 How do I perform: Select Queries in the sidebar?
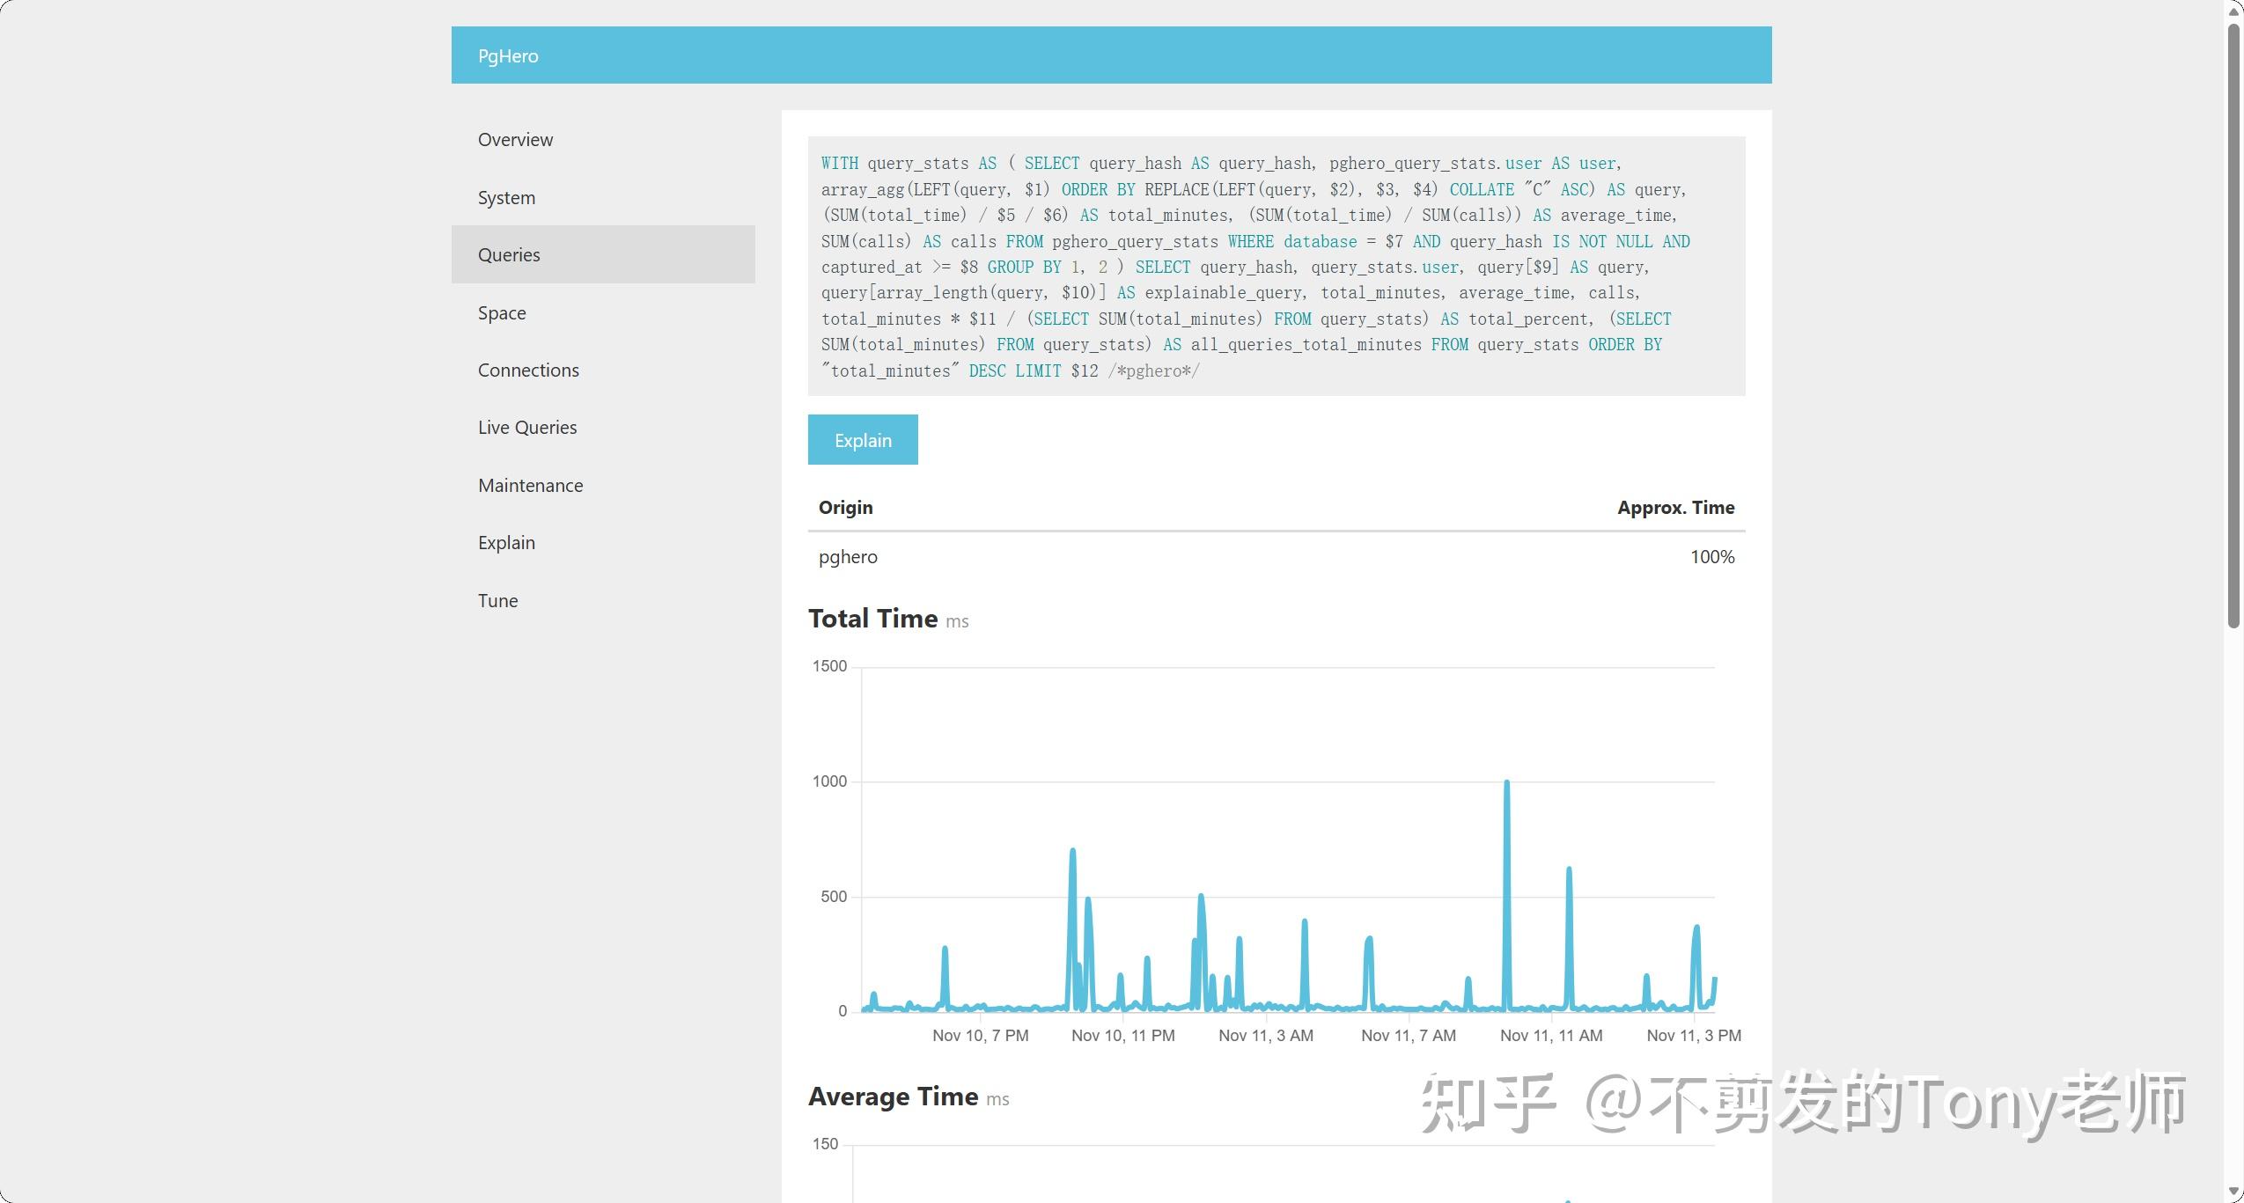coord(603,254)
